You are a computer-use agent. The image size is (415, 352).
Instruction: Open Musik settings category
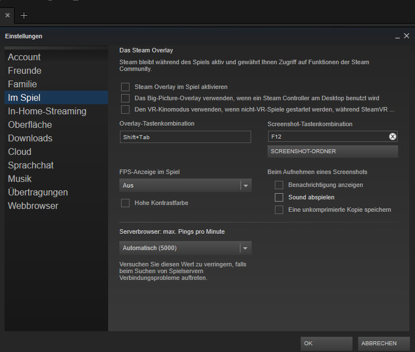[x=56, y=179]
